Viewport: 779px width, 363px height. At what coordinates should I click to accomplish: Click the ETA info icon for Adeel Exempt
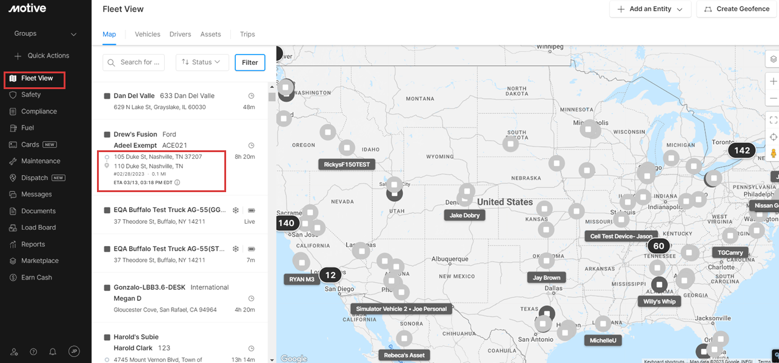(177, 182)
